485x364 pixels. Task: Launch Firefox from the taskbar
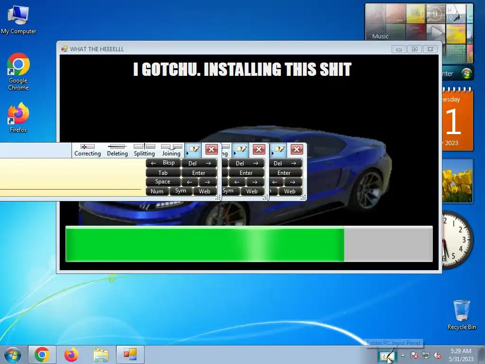(x=72, y=355)
